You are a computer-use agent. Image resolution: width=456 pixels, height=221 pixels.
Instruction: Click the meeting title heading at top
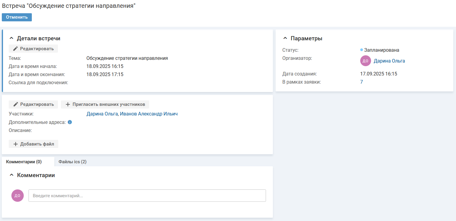point(69,6)
